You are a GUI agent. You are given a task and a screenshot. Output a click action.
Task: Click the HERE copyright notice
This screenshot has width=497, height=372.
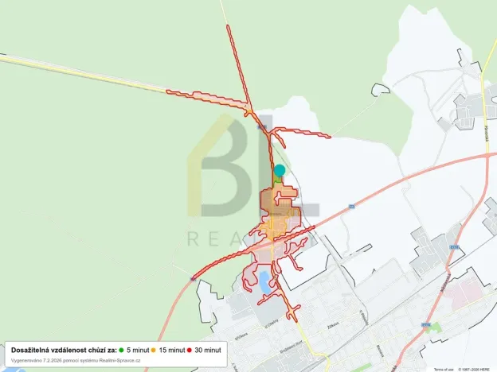475,370
